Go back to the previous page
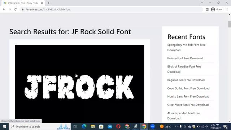Viewport: 231px width, 130px height. pos(4,9)
